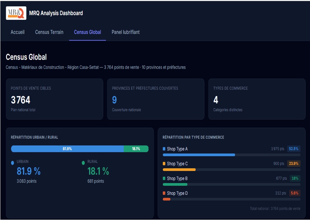Open the Panel lubrifiant tab
The height and width of the screenshot is (220, 310).
coord(125,32)
